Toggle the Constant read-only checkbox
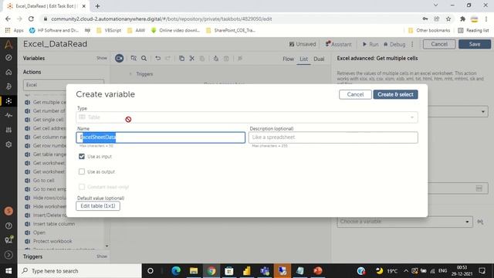Screen dimensions: 494x278 coord(82,187)
